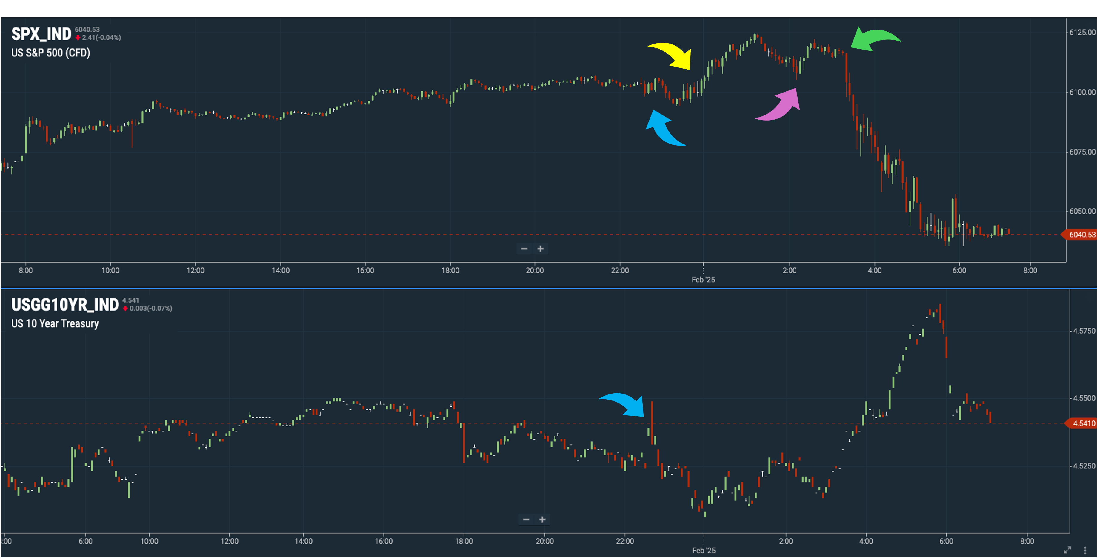Zoom in the USGG10YR_IND chart with plus button
This screenshot has height=558, width=1097.
pyautogui.click(x=542, y=519)
